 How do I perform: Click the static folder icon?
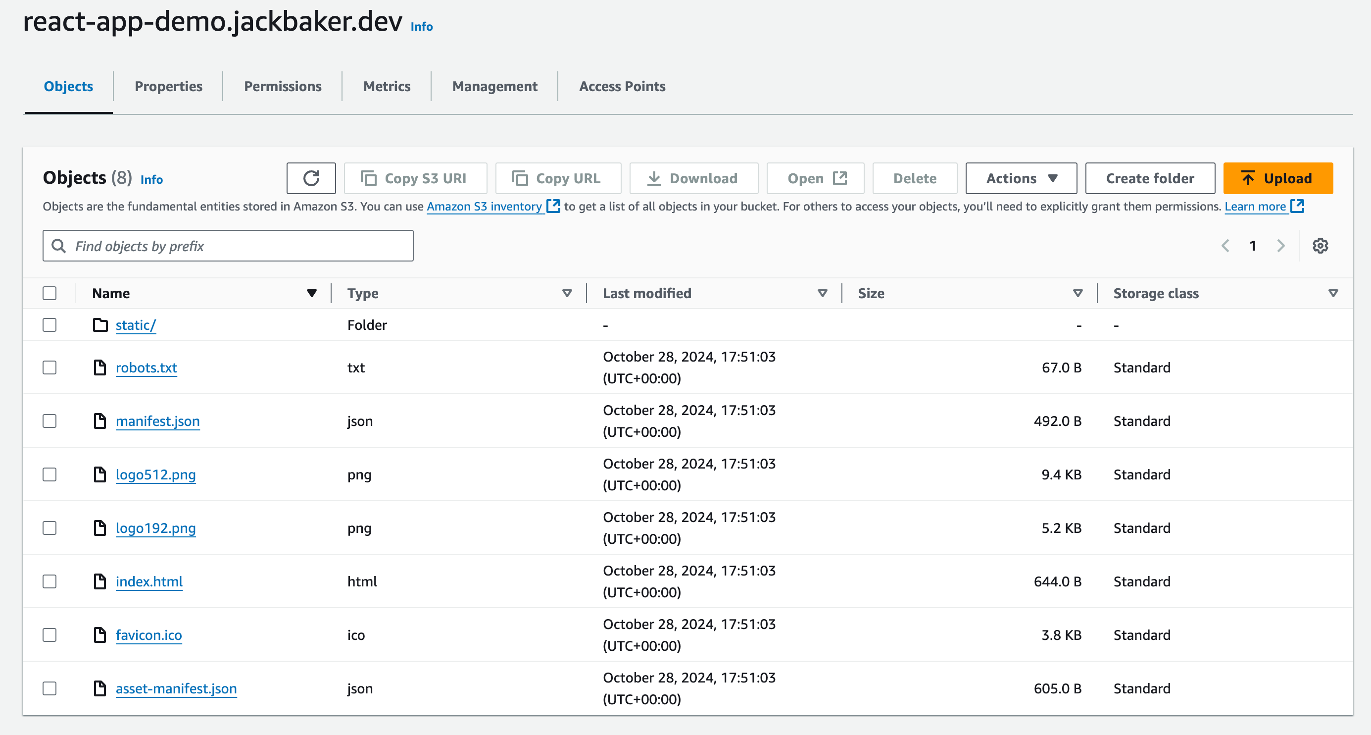(x=100, y=325)
